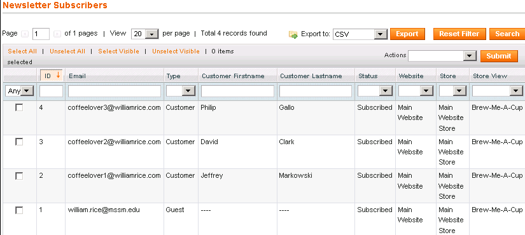Open the Status filter dropdown
This screenshot has height=235, width=525.
click(x=375, y=91)
